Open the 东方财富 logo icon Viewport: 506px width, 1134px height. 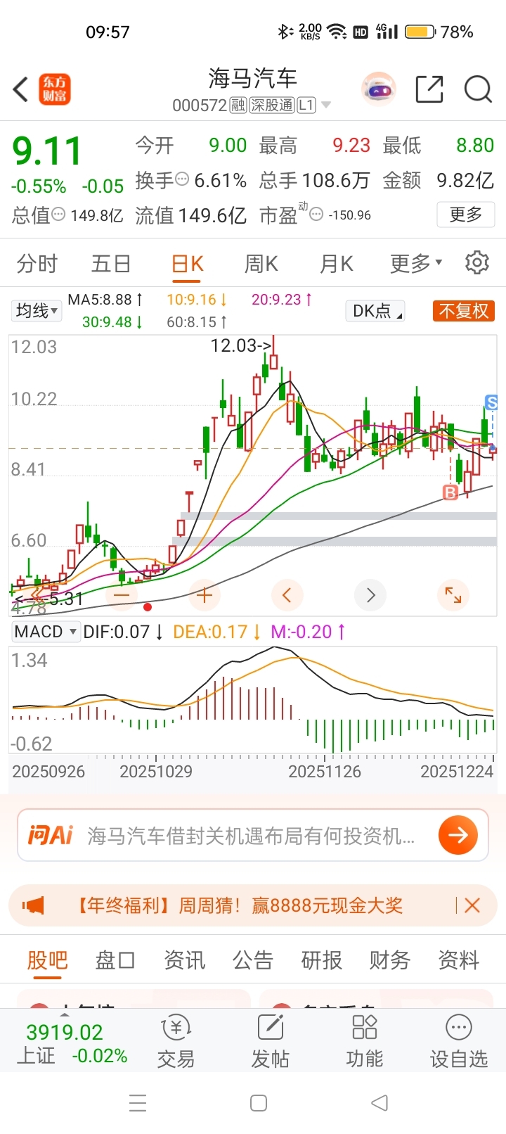pyautogui.click(x=55, y=90)
